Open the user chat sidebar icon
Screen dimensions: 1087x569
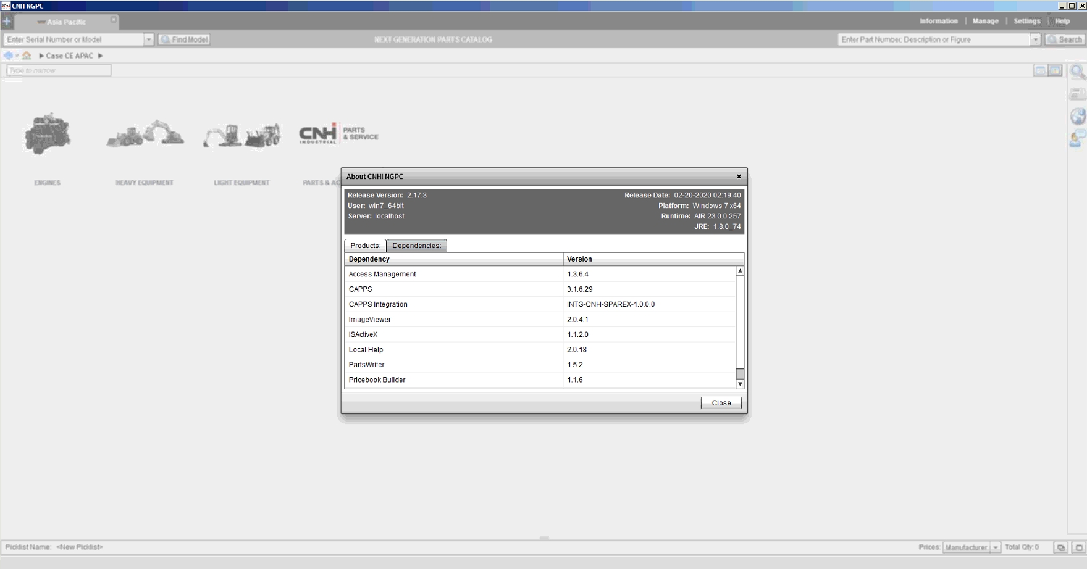click(1078, 139)
